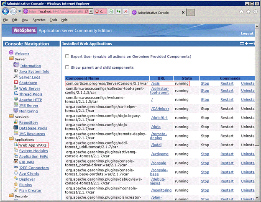The width and height of the screenshot is (261, 202).
Task: Open the recent pages dropdown arrow
Action: [x=20, y=11]
